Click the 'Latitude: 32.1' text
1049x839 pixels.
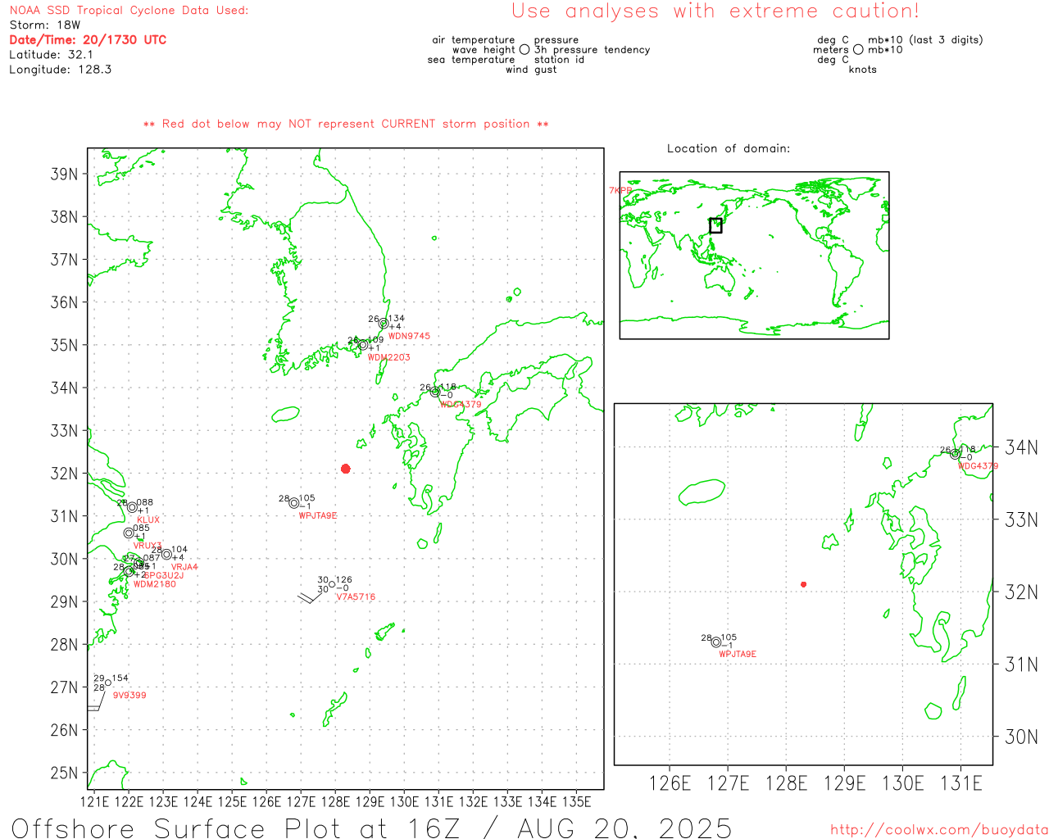click(51, 55)
